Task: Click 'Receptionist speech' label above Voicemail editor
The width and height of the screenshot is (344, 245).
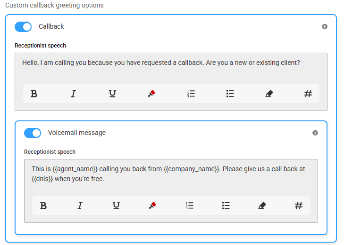Action: click(50, 152)
